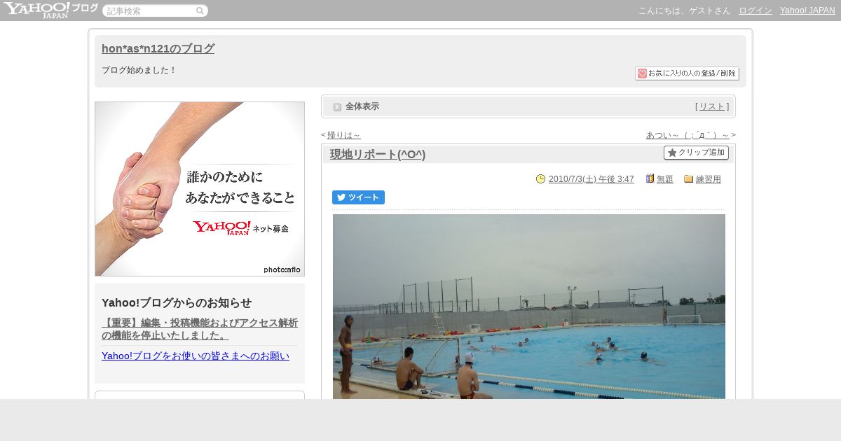Click the Twitter ツイート button
Screen dimensions: 841x441
(x=358, y=197)
